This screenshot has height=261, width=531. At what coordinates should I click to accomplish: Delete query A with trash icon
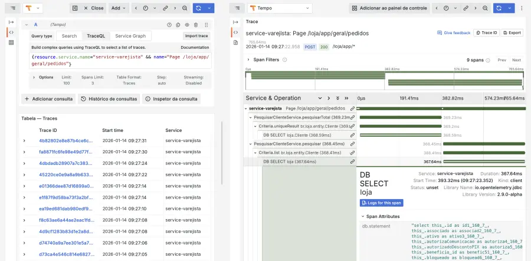pos(196,25)
